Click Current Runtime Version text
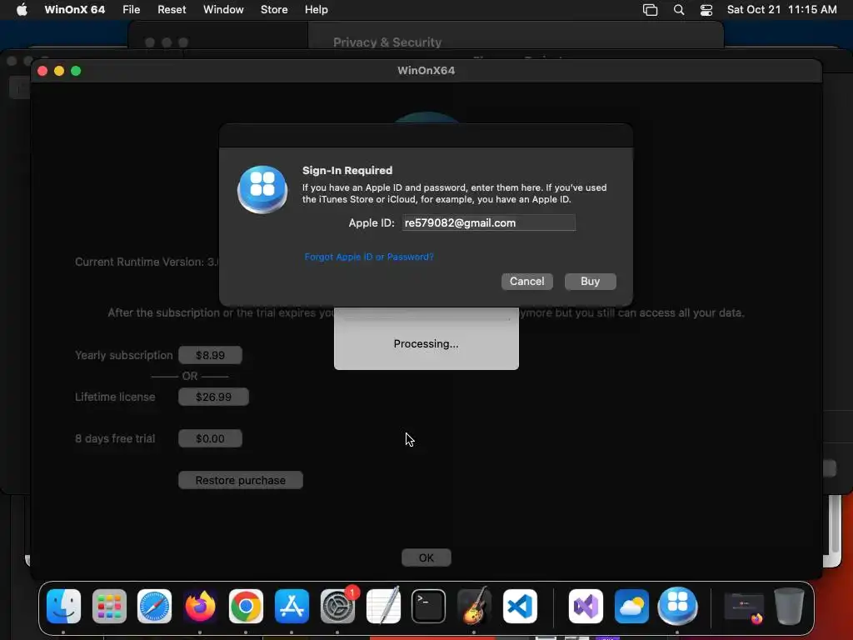This screenshot has height=640, width=853. coord(147,262)
